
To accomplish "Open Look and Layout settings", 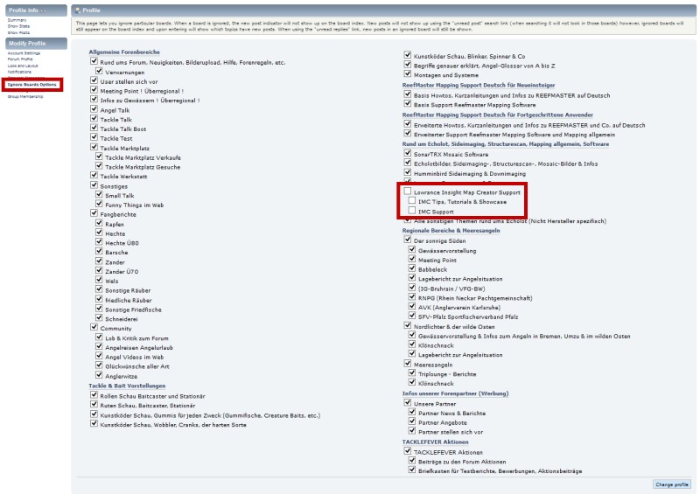I will 24,66.
